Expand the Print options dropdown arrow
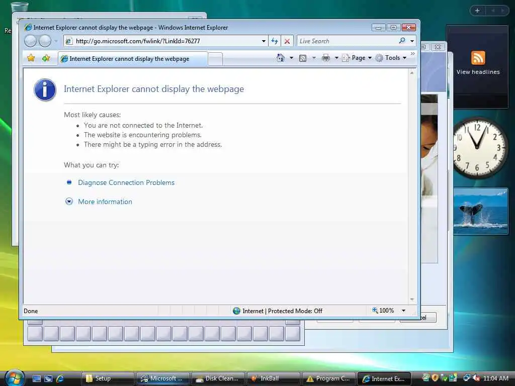 tap(336, 58)
